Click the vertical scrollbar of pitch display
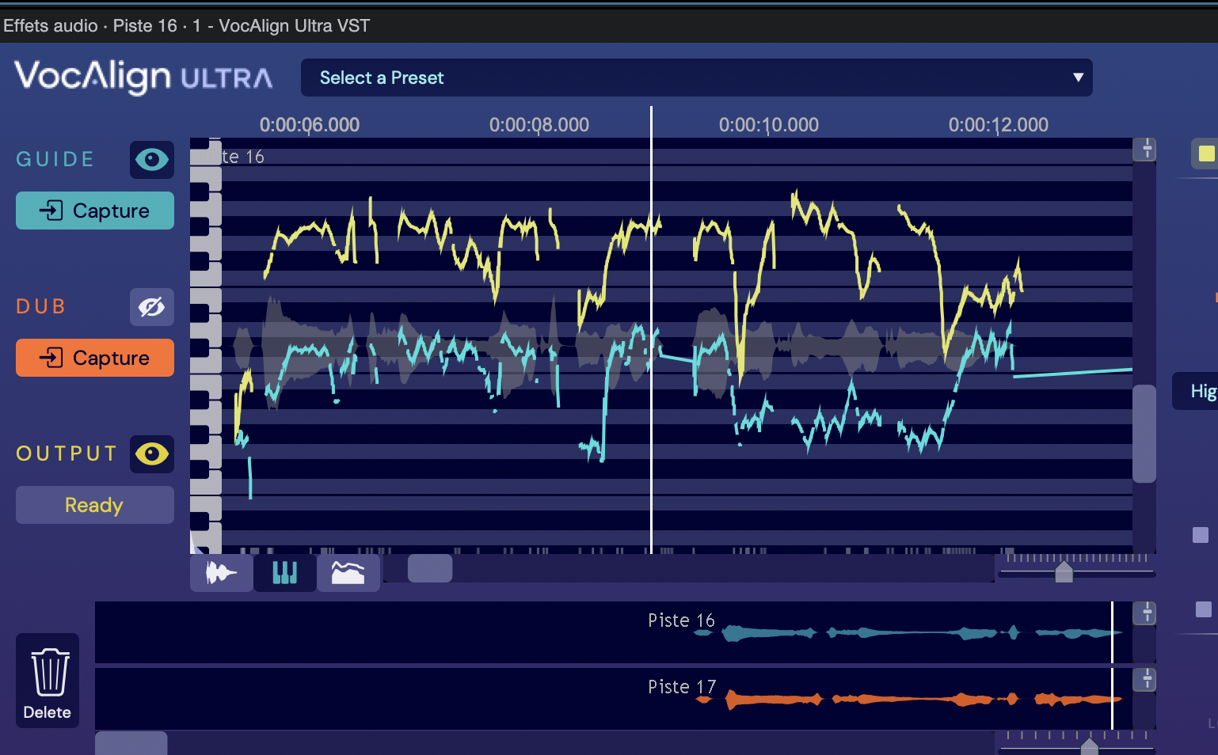 pos(1144,433)
